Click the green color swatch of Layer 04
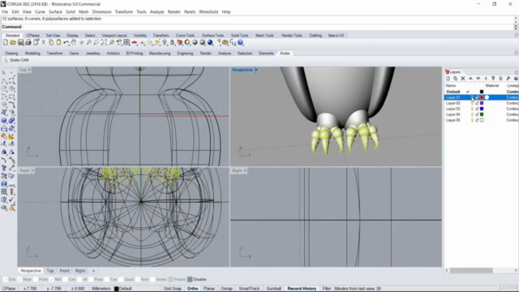 pos(482,114)
